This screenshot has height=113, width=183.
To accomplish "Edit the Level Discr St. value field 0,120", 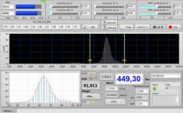I will [85, 6].
